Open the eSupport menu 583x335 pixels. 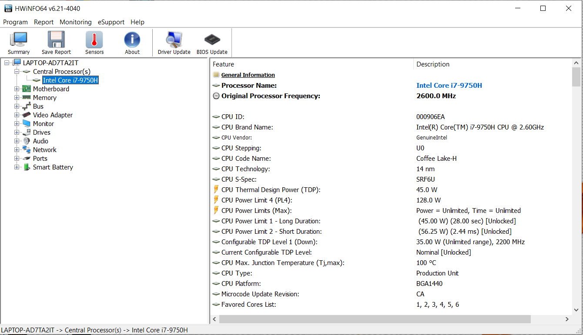(x=111, y=22)
